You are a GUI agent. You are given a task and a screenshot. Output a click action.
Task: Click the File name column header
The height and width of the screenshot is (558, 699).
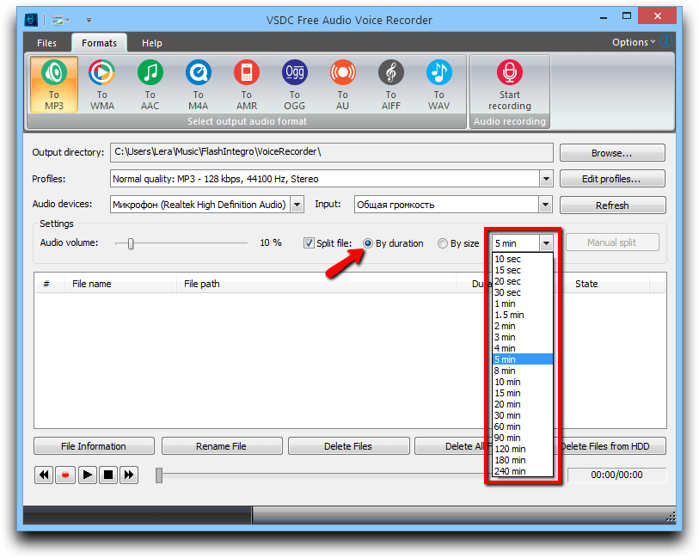click(x=120, y=284)
